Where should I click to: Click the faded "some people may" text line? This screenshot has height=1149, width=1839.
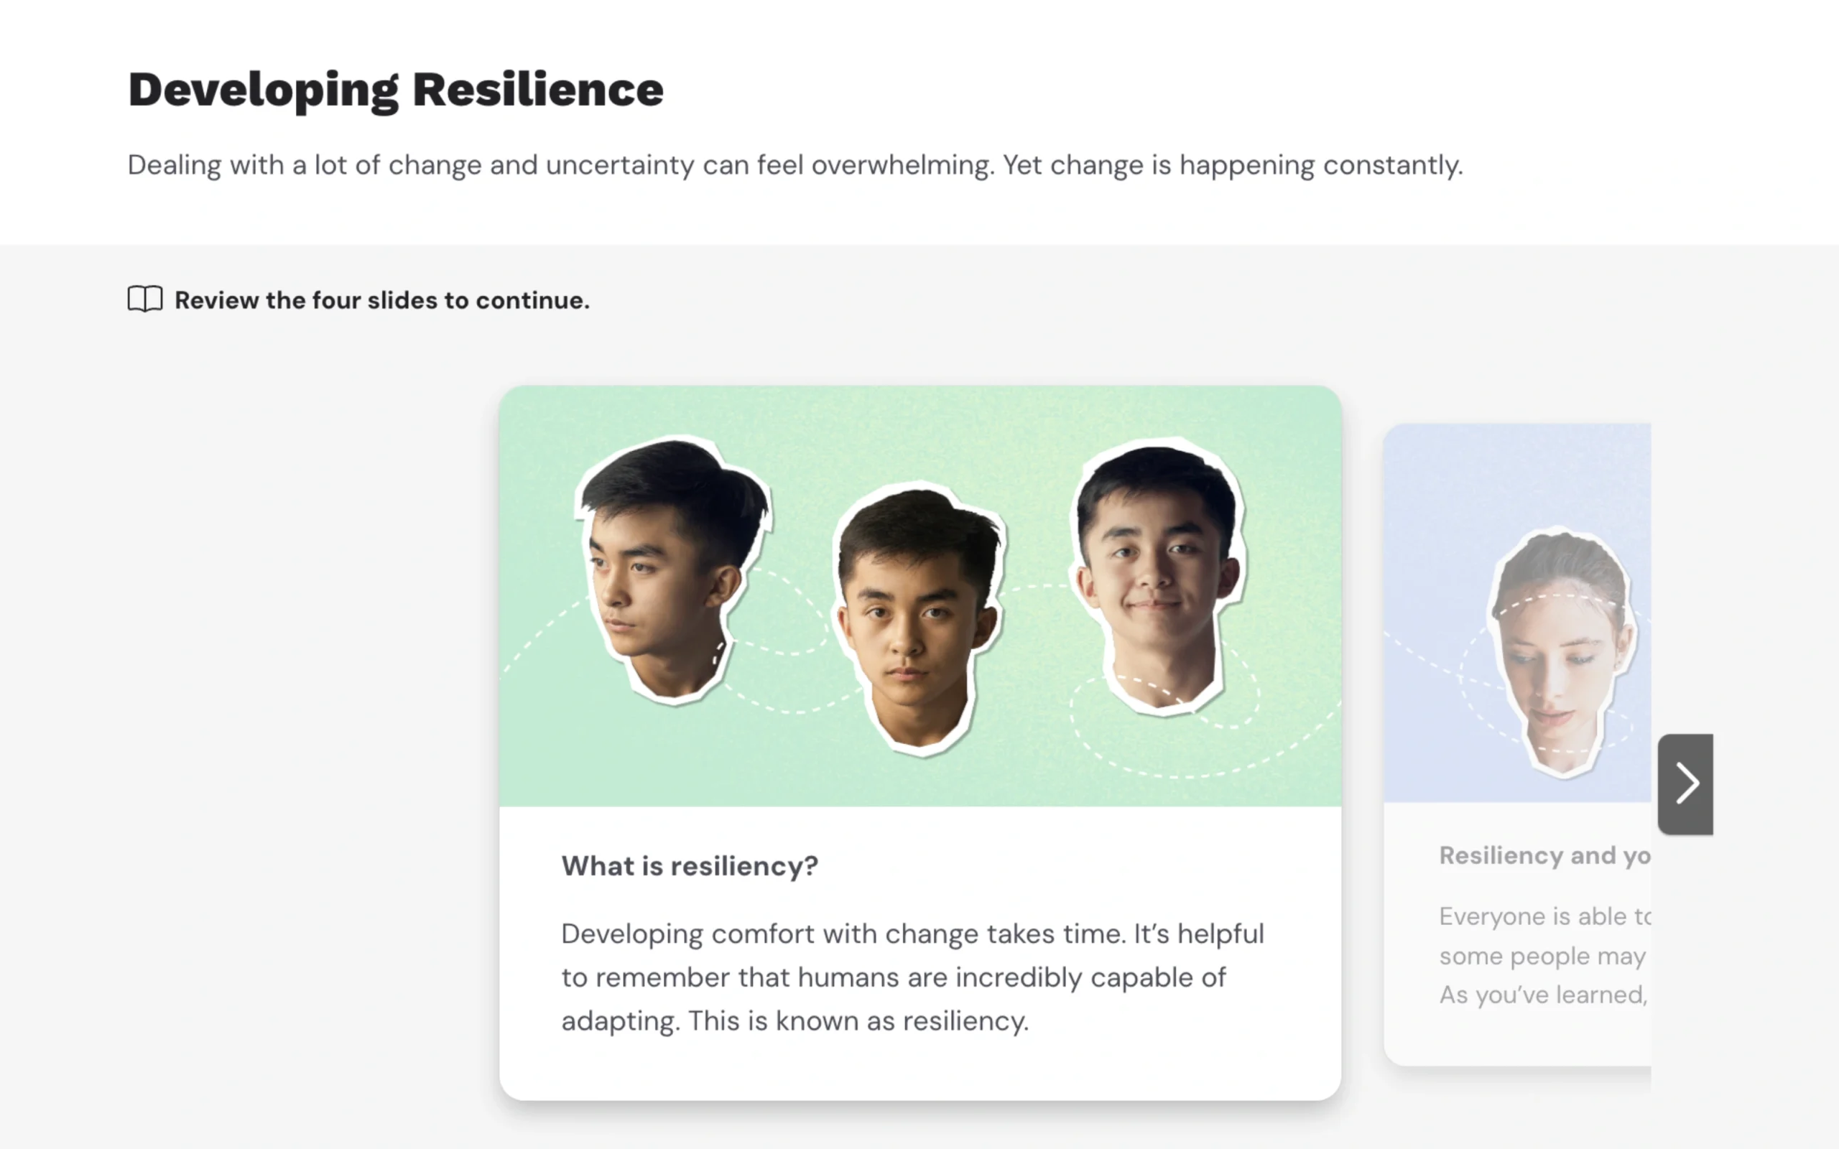point(1542,956)
